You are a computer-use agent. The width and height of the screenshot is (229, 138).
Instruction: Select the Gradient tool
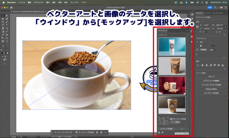pos(3,32)
